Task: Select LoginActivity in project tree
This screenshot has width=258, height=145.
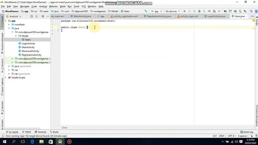Action: click(28, 43)
